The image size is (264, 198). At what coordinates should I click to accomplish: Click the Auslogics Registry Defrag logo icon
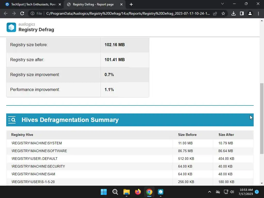(11, 27)
